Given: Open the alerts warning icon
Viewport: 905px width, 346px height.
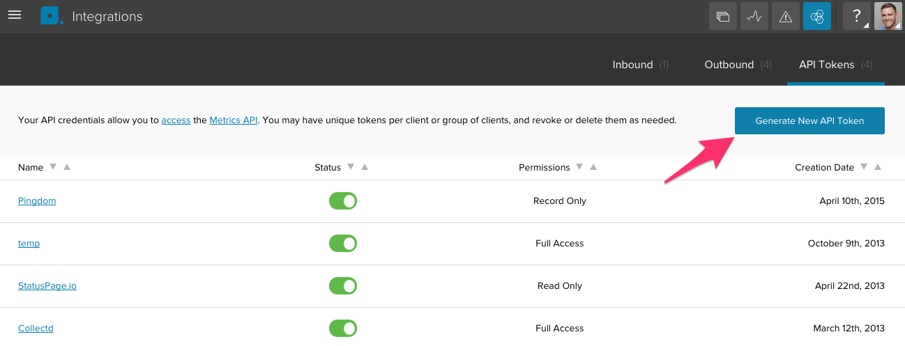Looking at the screenshot, I should pos(786,16).
